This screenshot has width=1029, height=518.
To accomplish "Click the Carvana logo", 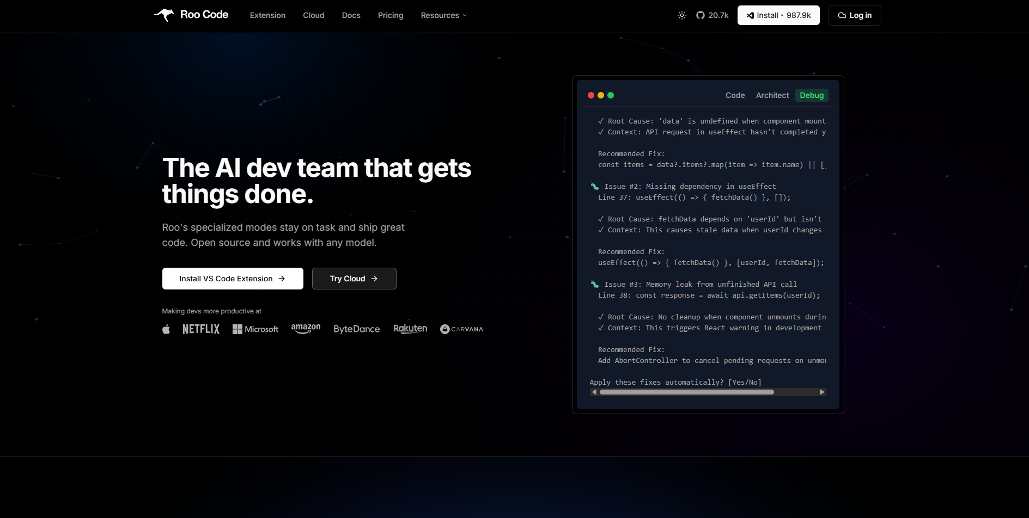I will pos(461,329).
